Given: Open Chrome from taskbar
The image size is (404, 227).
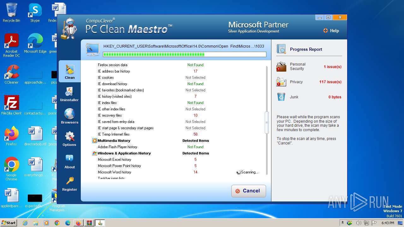Looking at the screenshot, I should (x=57, y=223).
